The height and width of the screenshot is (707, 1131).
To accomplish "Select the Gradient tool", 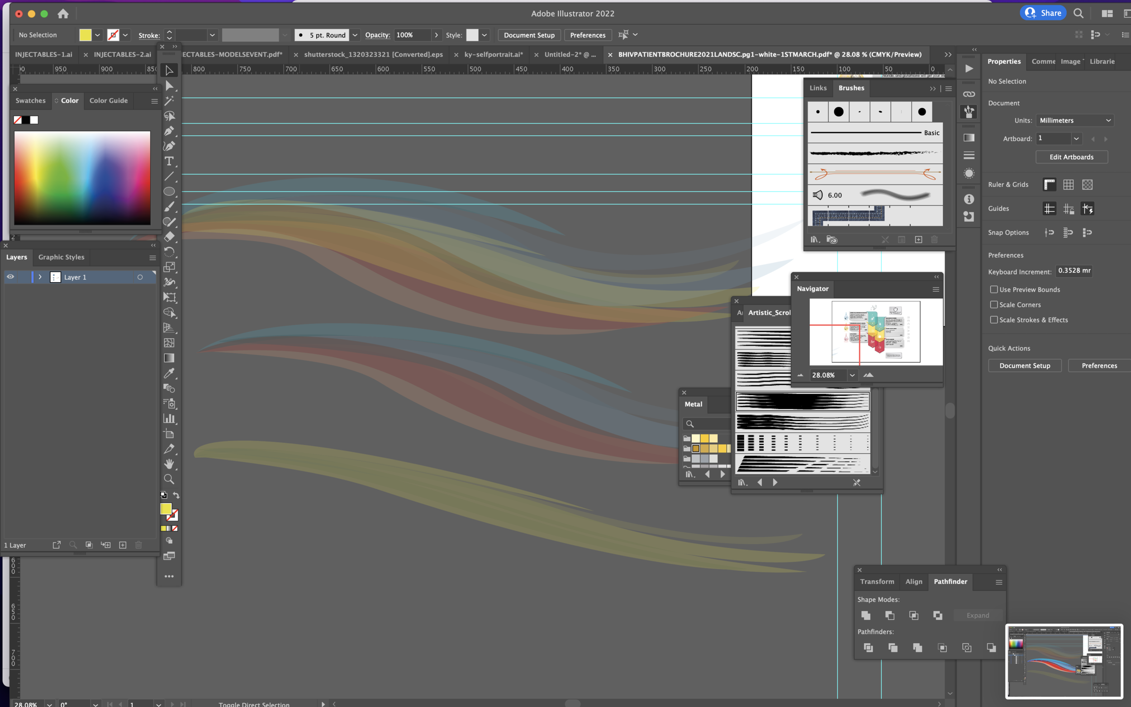I will (169, 358).
